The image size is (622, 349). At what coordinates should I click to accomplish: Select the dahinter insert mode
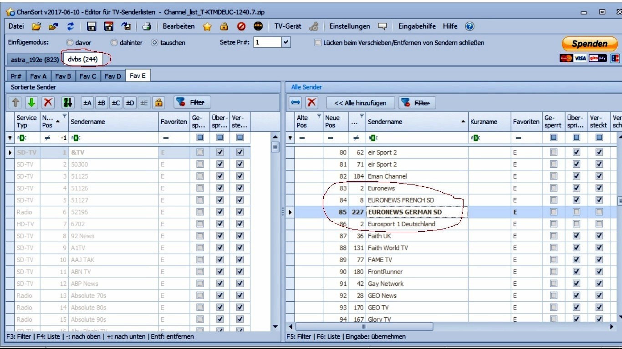114,43
